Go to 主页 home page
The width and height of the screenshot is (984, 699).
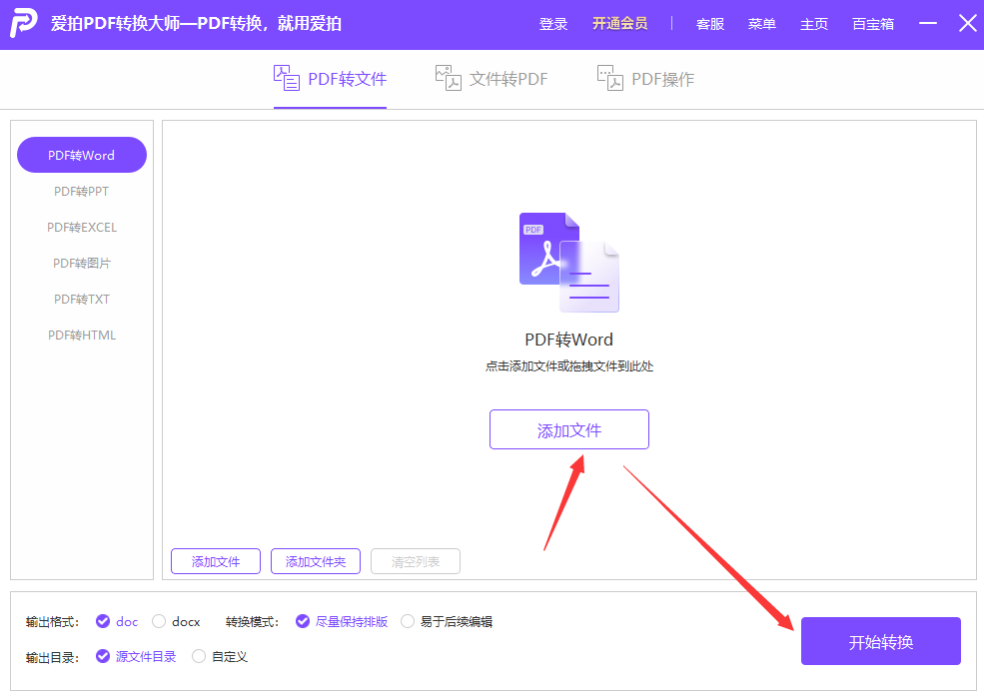pos(814,24)
